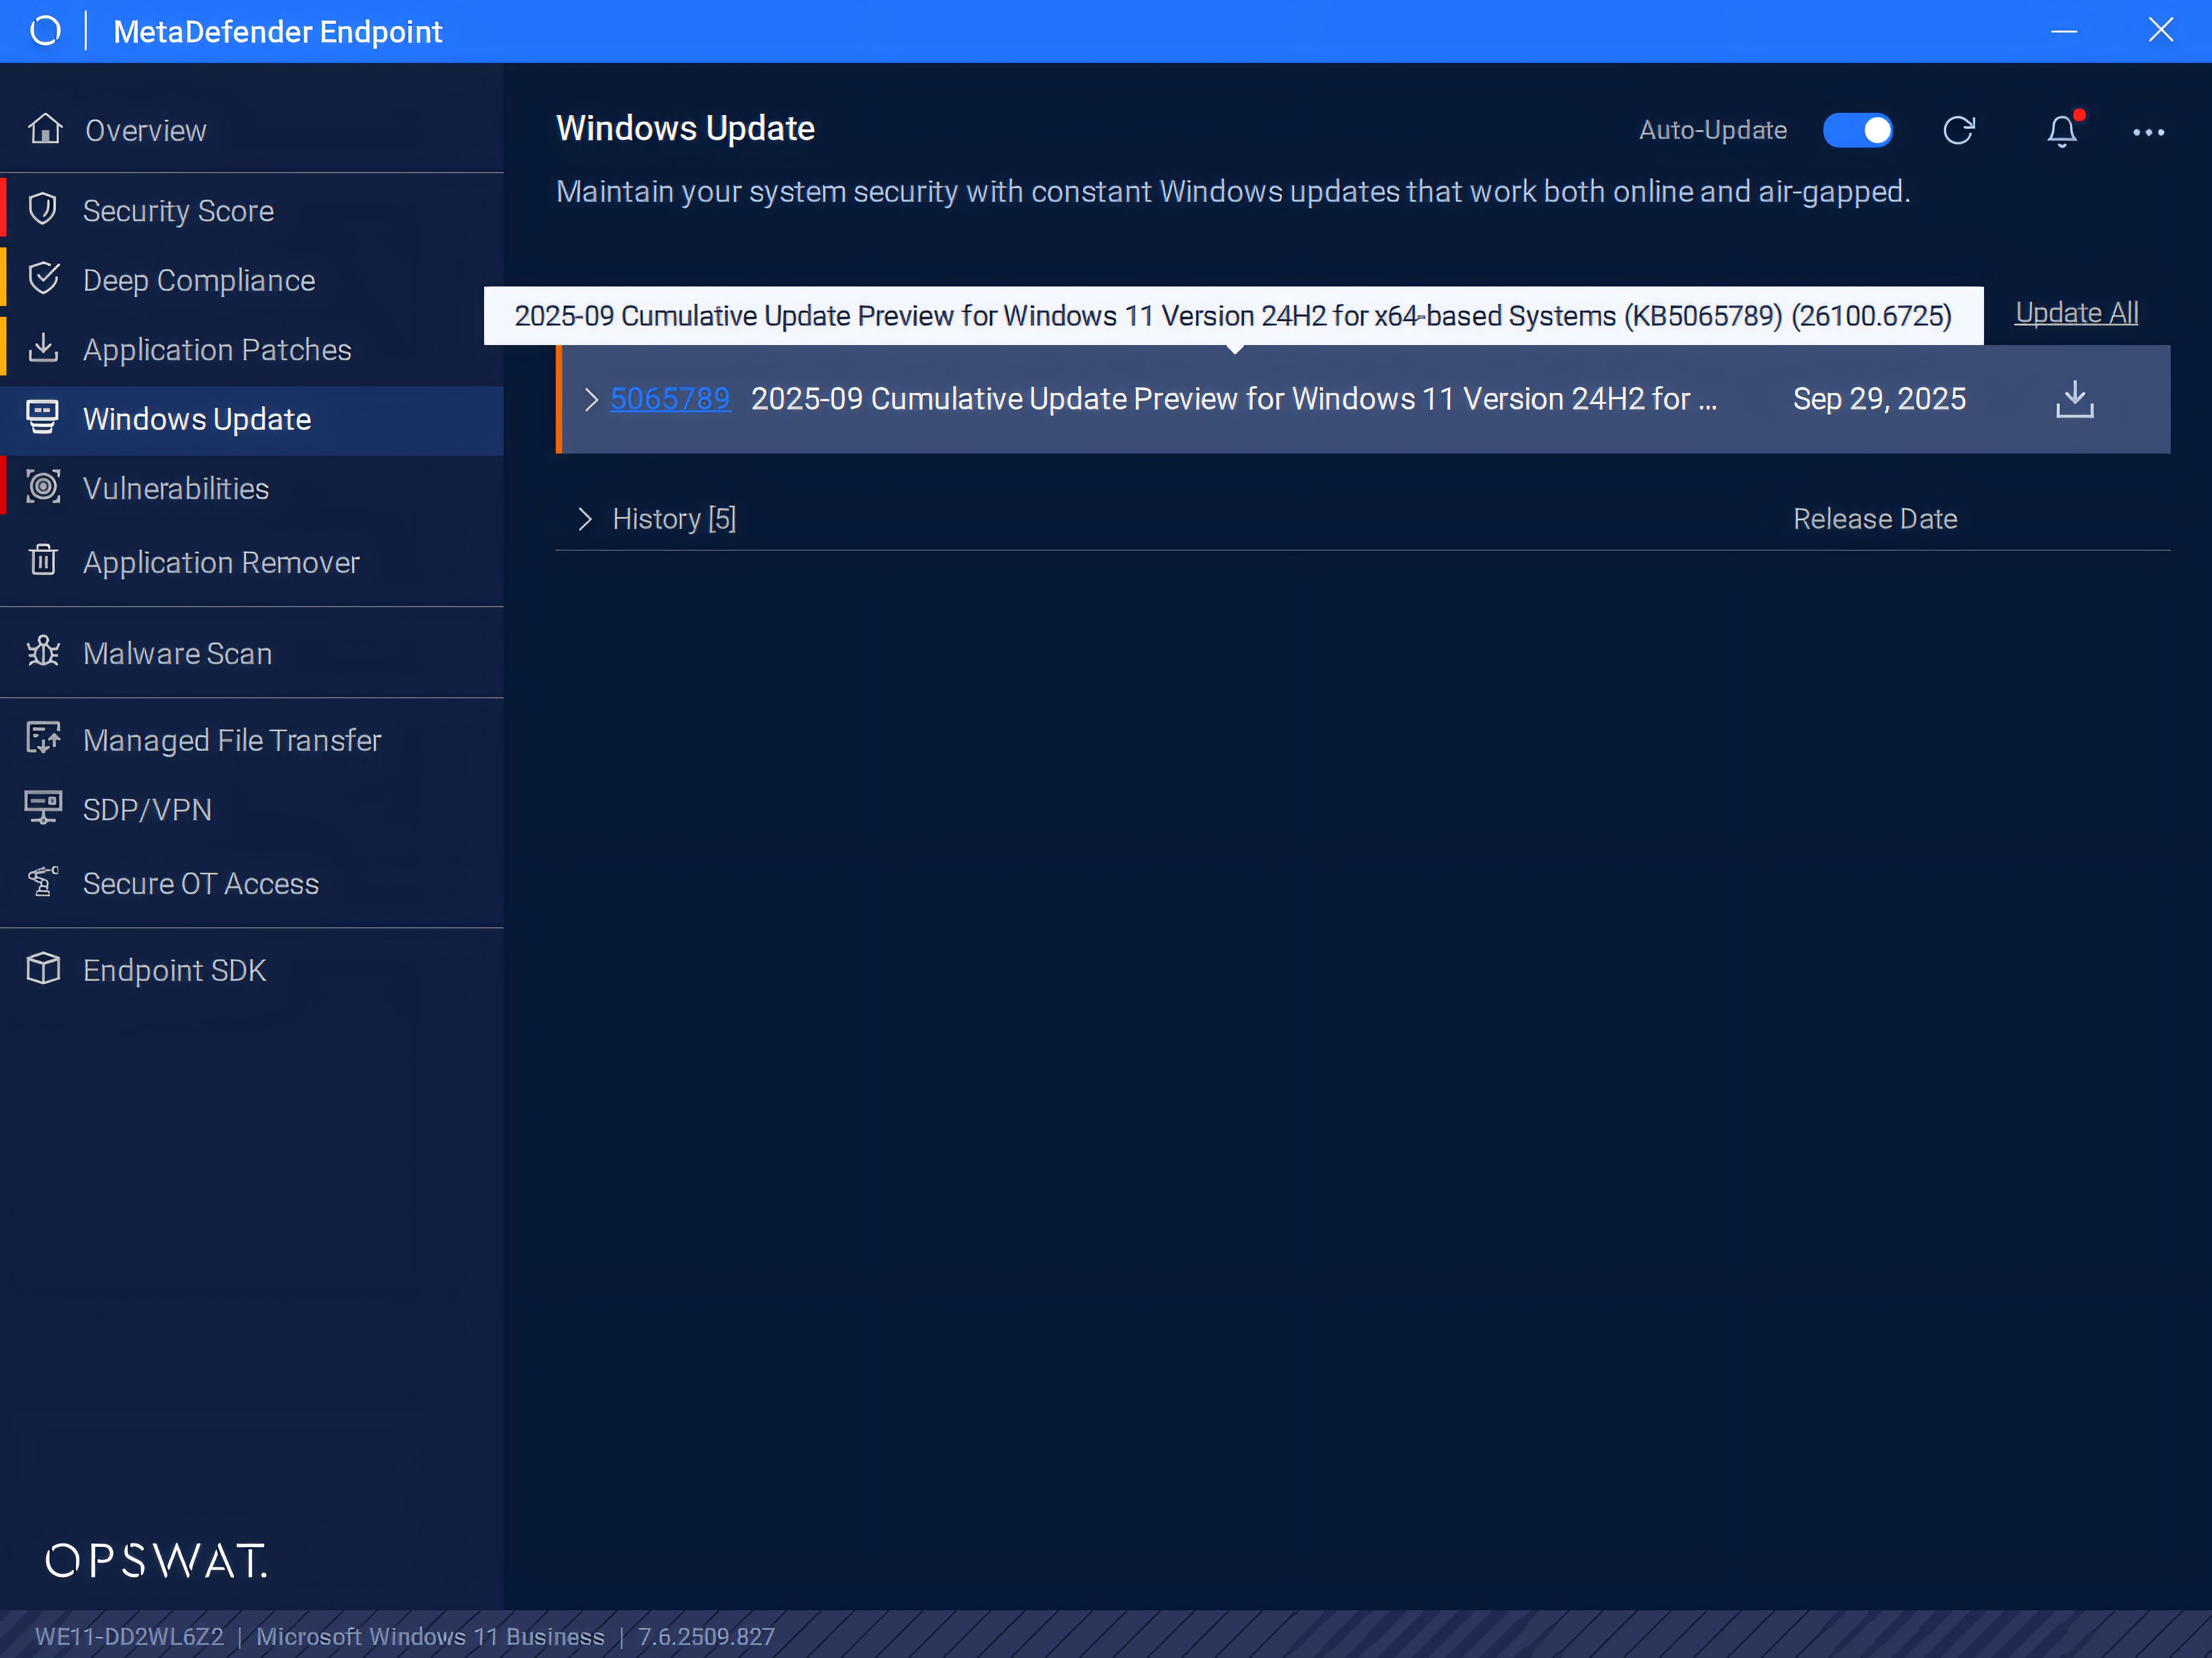Open the Vulnerabilities section
The width and height of the screenshot is (2212, 1658).
pos(176,488)
